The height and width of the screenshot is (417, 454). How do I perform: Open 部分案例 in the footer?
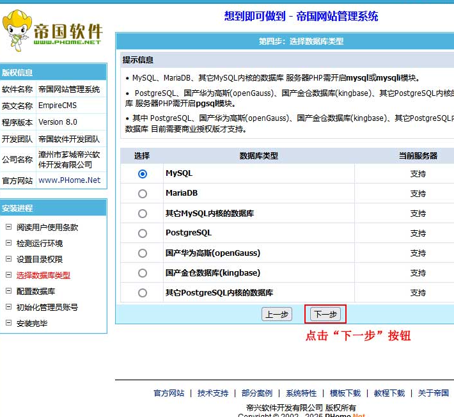[x=257, y=393]
